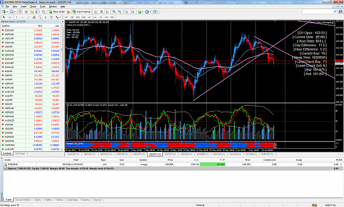
Task: Switch to the EURUSD,H1 chart tab
Action: pyautogui.click(x=73, y=154)
